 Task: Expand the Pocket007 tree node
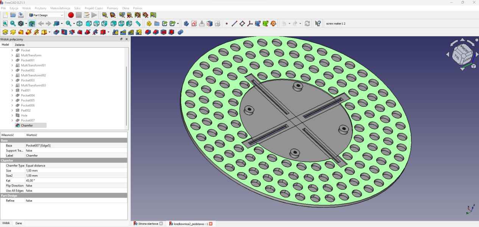pyautogui.click(x=12, y=120)
